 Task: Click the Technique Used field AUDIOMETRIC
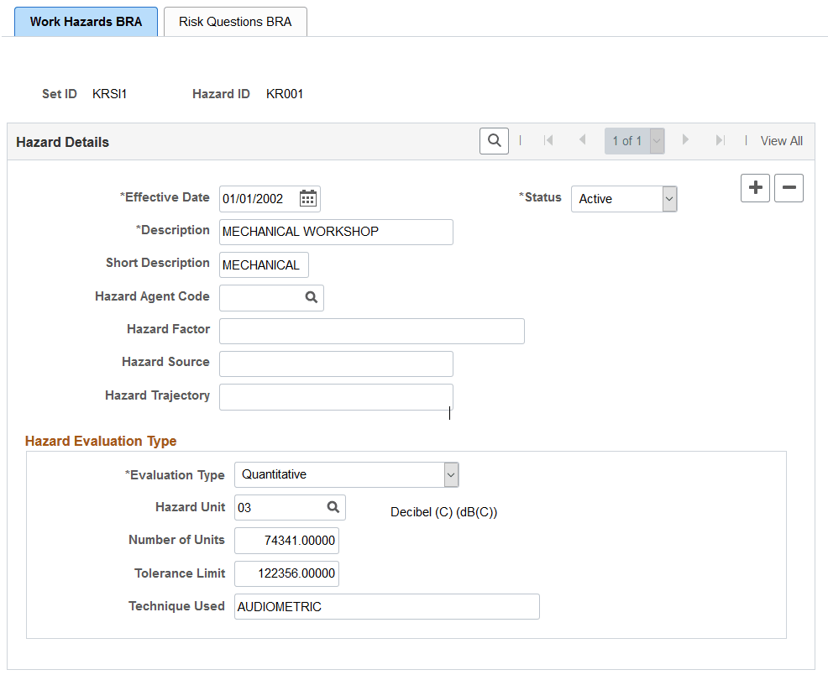(387, 607)
